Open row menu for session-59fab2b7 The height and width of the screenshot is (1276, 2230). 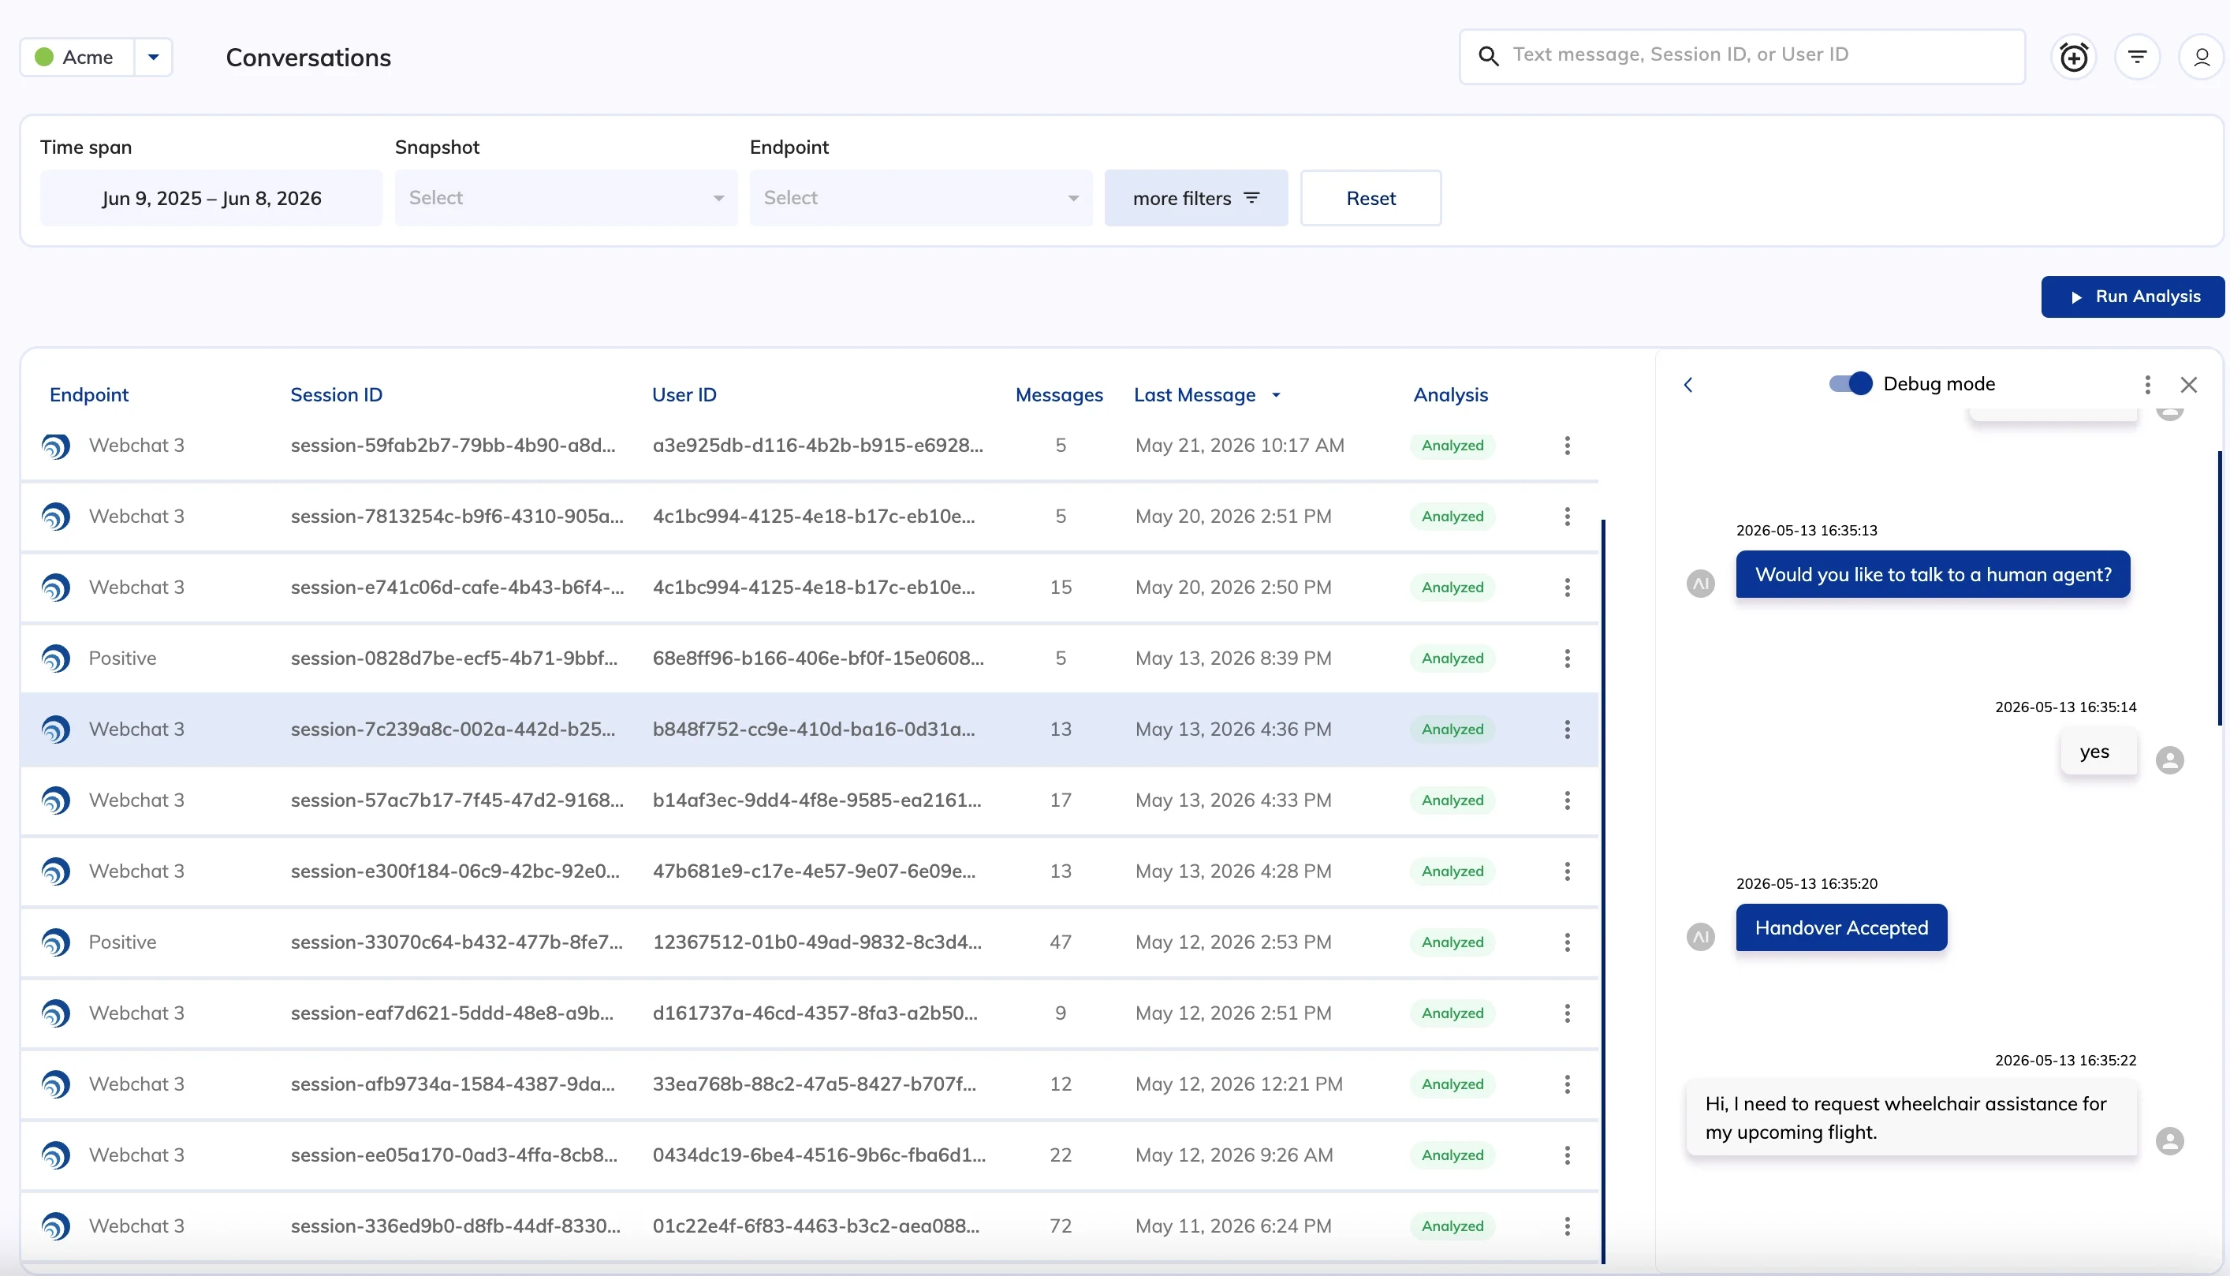point(1567,446)
